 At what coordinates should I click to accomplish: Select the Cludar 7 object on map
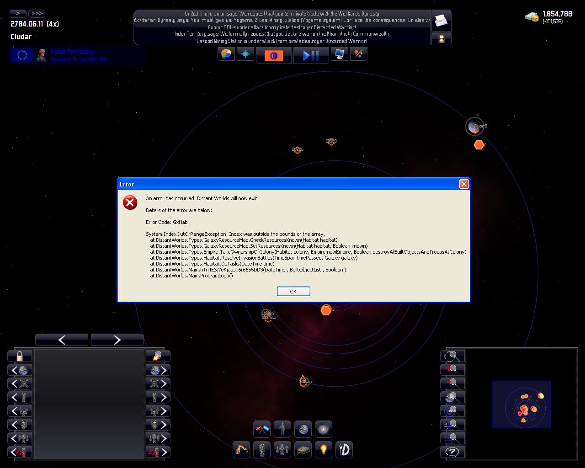pyautogui.click(x=304, y=381)
